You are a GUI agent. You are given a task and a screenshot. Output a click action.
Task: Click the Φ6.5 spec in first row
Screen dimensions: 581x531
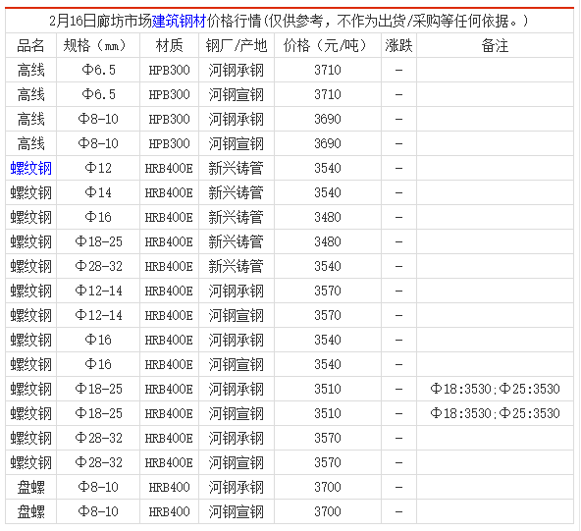98,70
